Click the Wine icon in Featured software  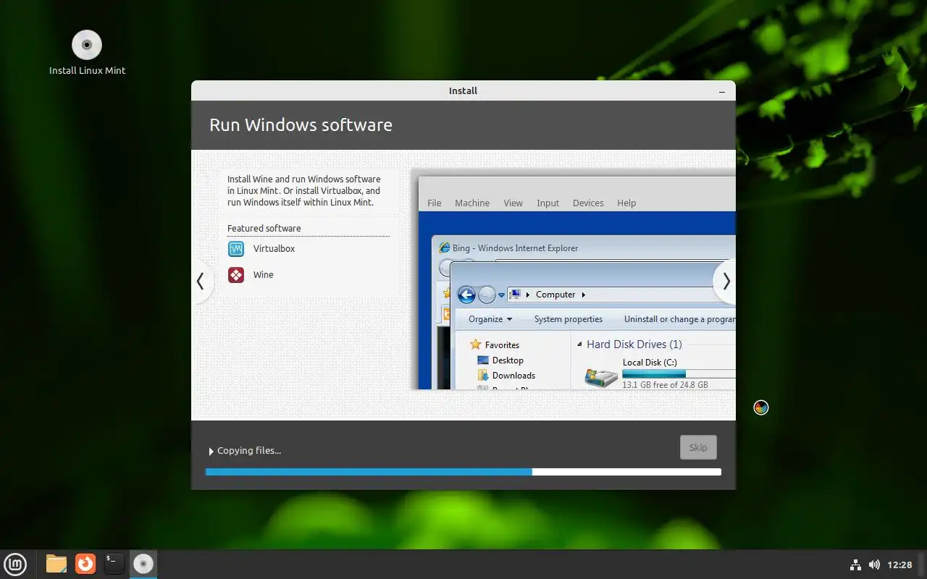[x=236, y=275]
